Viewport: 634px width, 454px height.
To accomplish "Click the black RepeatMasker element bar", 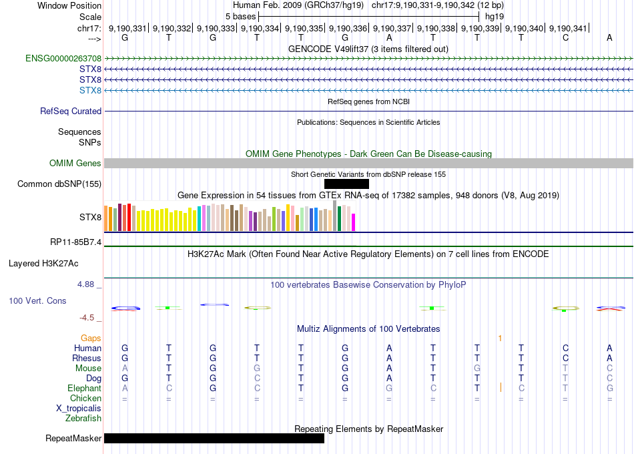I will [x=214, y=438].
